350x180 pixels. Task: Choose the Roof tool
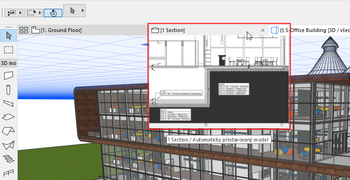tap(8, 131)
